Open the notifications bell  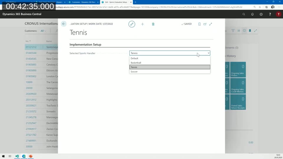[252, 14]
